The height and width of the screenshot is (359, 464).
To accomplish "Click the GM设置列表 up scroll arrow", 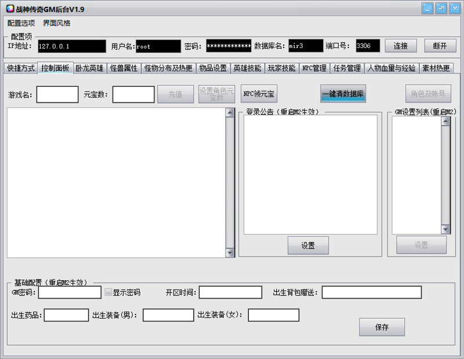I will point(445,121).
